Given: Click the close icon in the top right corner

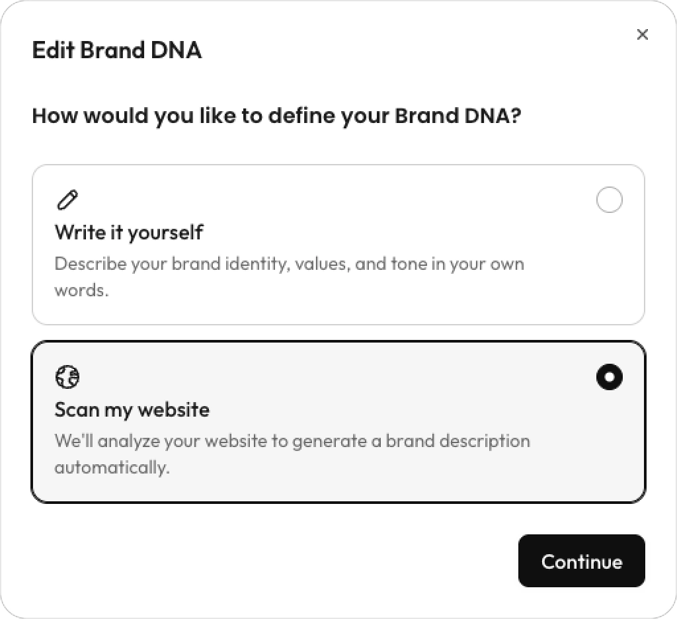Looking at the screenshot, I should (642, 34).
